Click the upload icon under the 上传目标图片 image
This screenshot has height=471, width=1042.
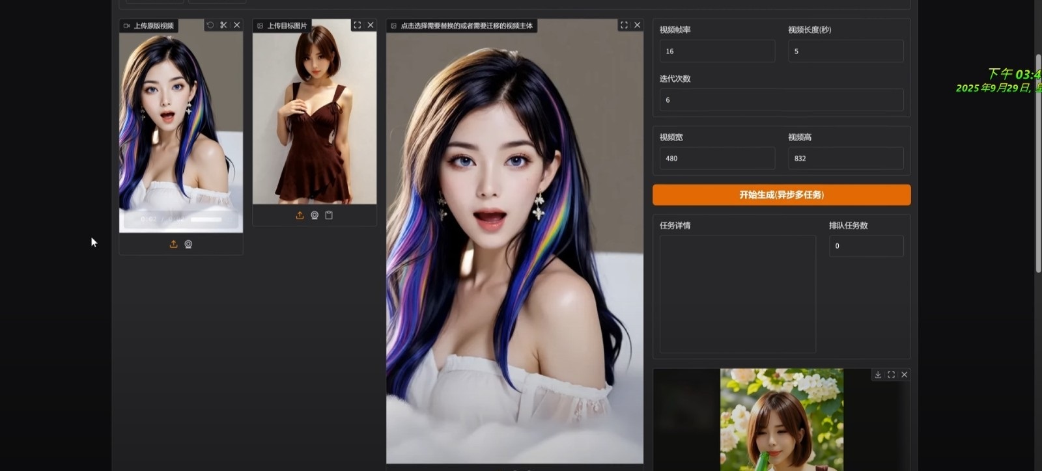coord(300,215)
